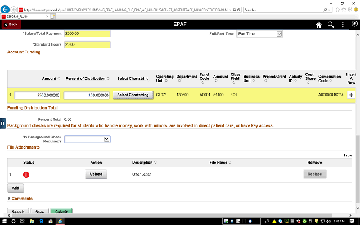360x225 pixels.
Task: Click the plus icon to insert a funding row
Action: [x=352, y=95]
